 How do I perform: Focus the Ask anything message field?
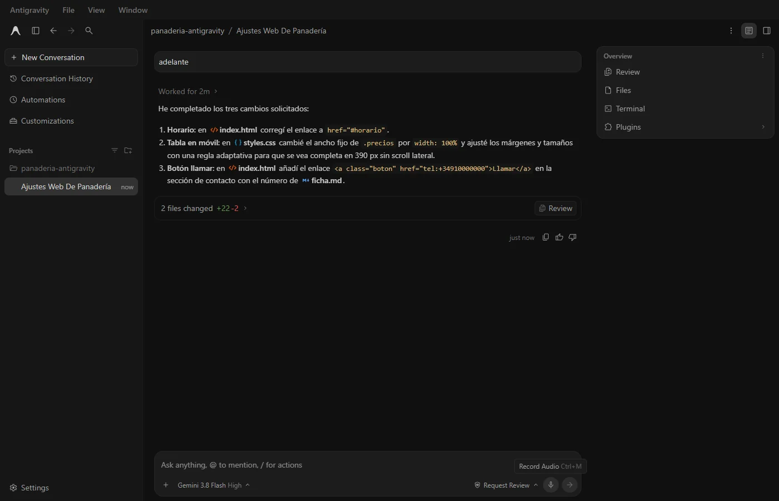tap(334, 465)
